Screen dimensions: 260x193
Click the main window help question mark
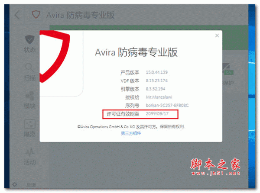[x=224, y=15]
